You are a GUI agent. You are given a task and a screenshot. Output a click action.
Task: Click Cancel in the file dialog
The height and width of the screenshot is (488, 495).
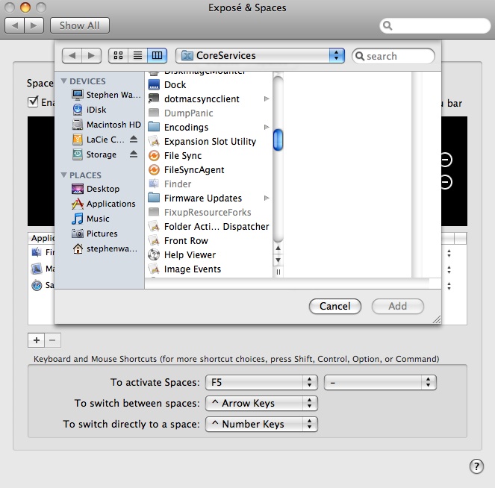point(335,306)
